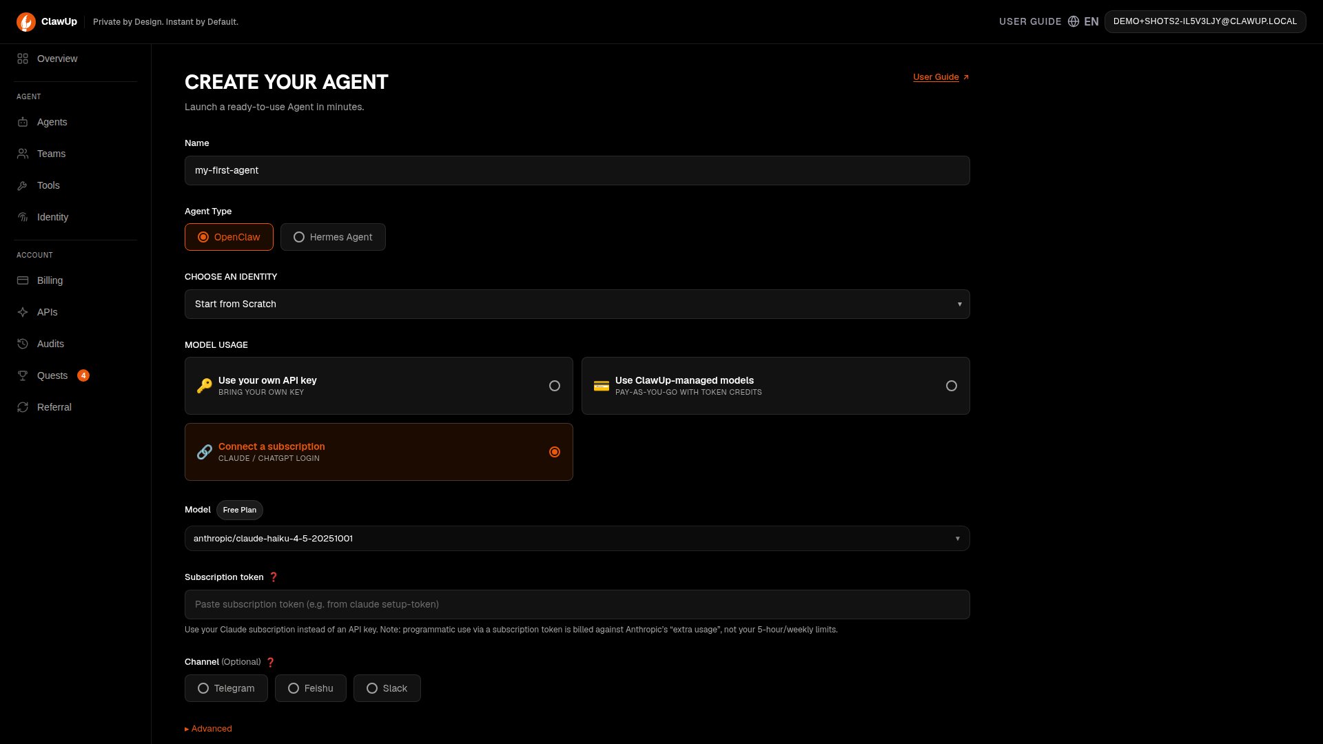
Task: Click the Quests badge showing 4
Action: coord(83,375)
